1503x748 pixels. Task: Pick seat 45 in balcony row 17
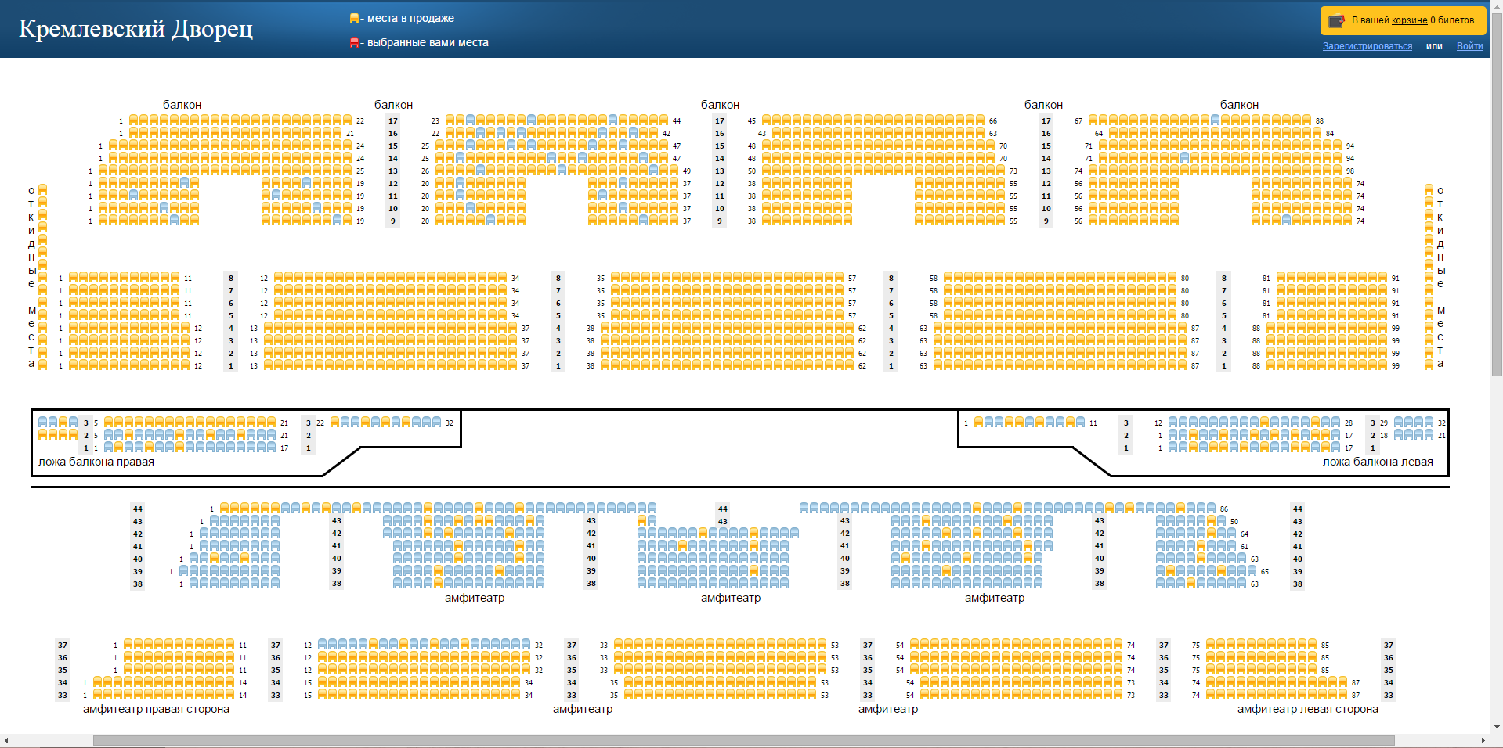[x=767, y=120]
